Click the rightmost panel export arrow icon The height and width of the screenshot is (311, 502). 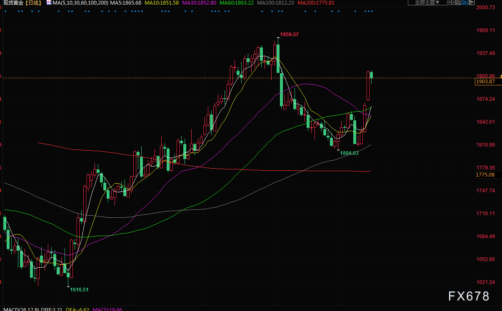point(472,2)
